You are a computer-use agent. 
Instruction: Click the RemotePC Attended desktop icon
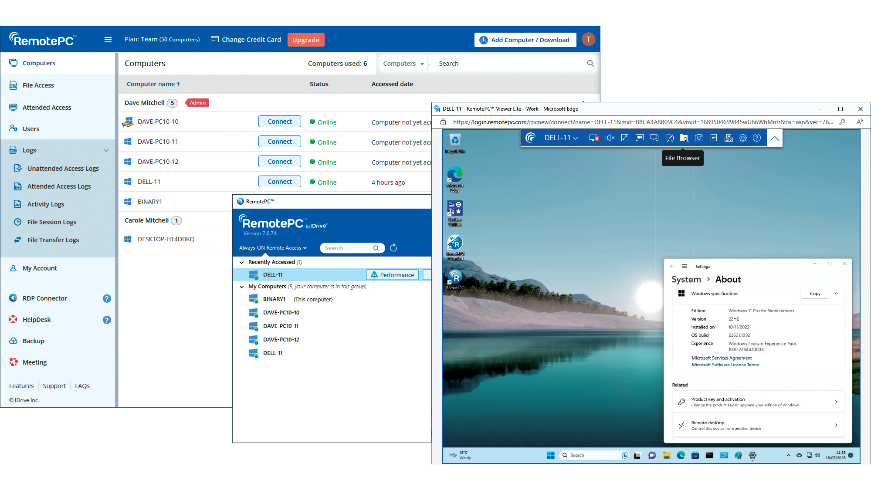tap(455, 247)
